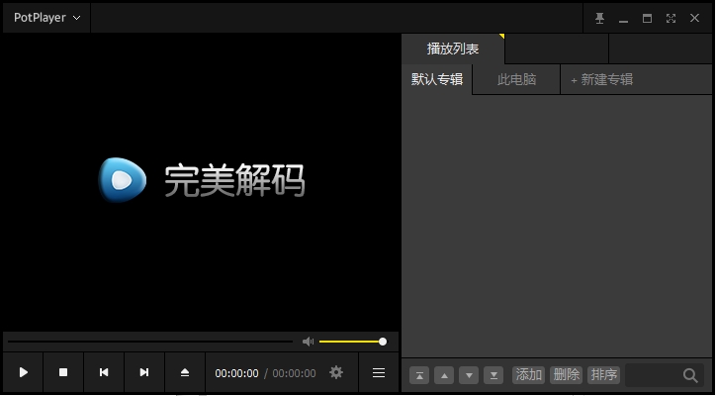Move the playlist item up one position

click(x=444, y=375)
